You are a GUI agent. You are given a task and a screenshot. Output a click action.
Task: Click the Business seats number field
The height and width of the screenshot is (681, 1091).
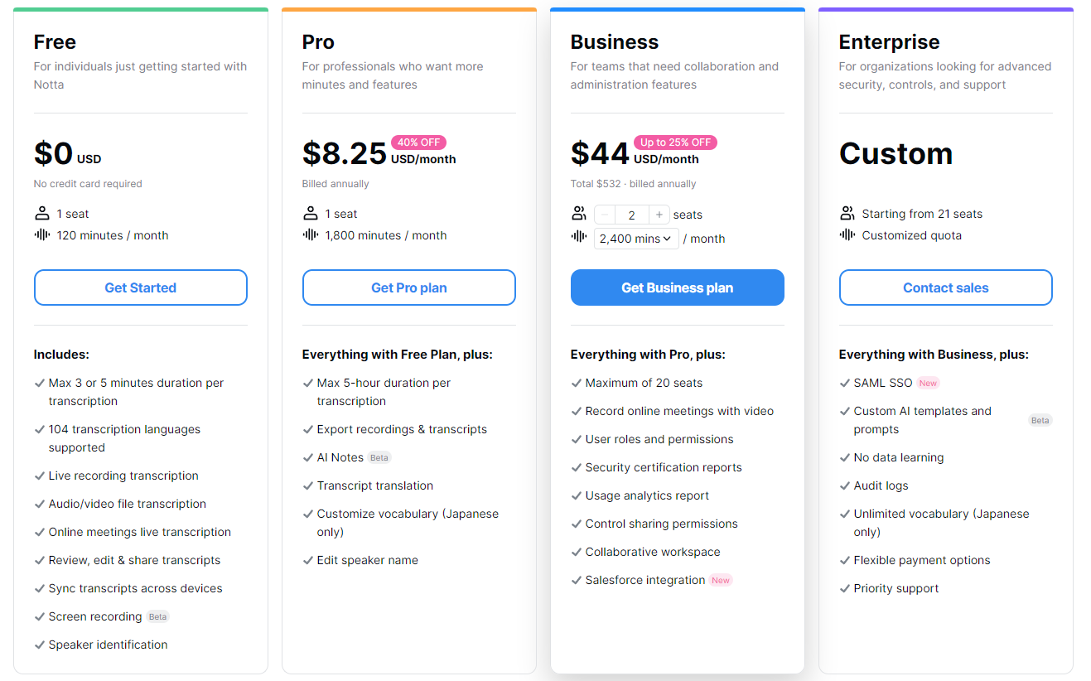point(631,215)
